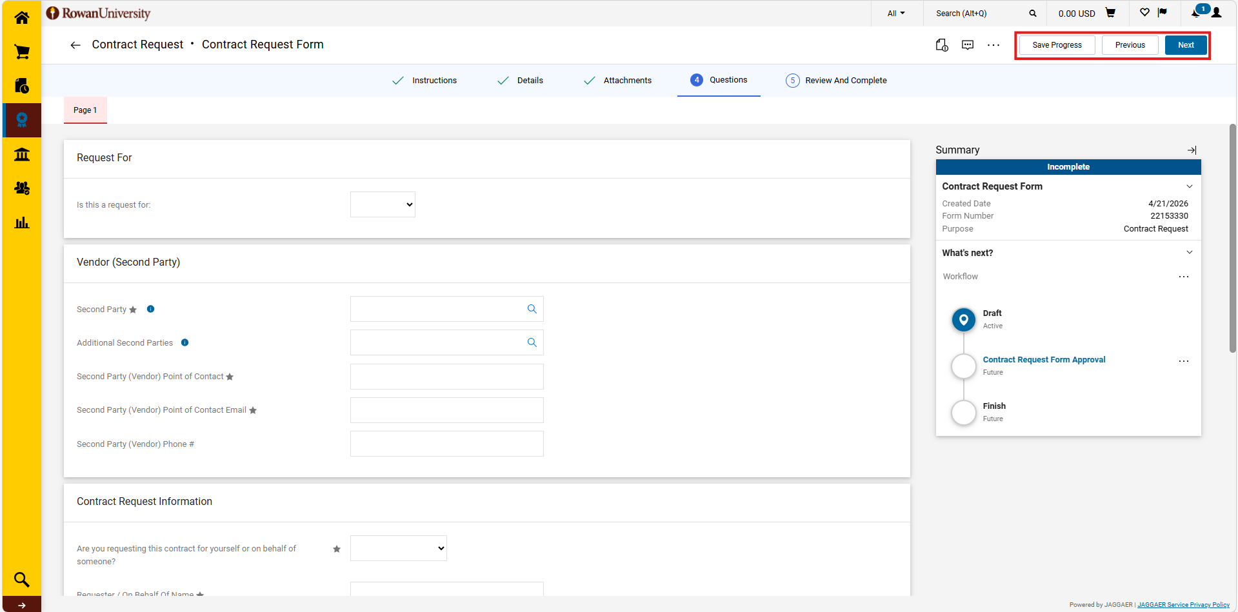Click Contract Request breadcrumb text
Image resolution: width=1238 pixels, height=612 pixels.
click(x=137, y=44)
